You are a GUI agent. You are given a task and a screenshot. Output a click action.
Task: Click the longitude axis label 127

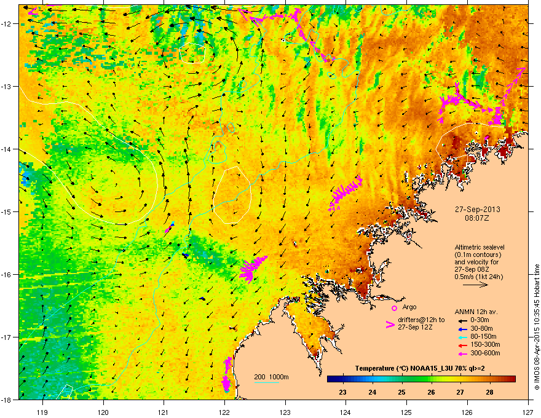(x=528, y=412)
